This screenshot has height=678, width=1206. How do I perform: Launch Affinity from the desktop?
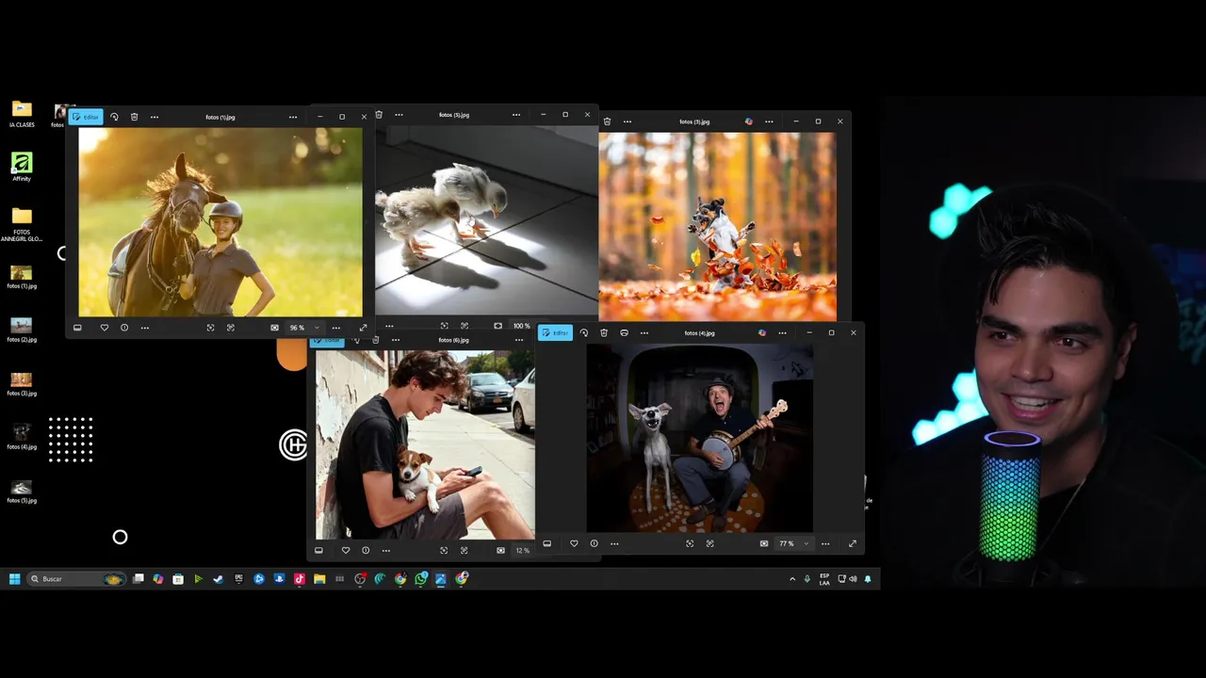tap(22, 167)
